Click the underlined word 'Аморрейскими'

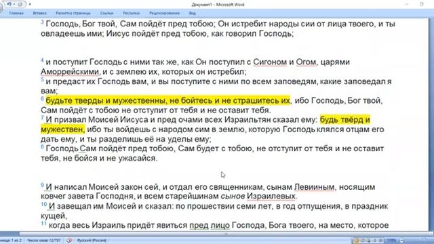coord(70,72)
